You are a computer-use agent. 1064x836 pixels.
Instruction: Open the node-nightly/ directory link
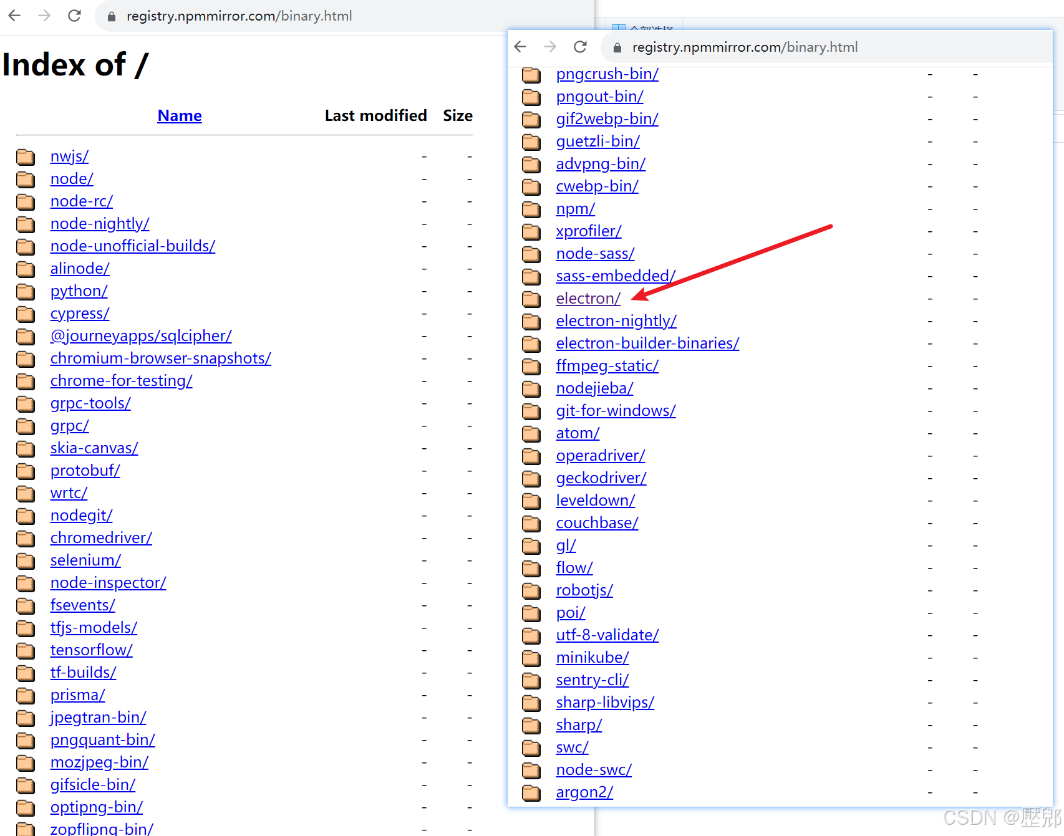[x=100, y=224]
